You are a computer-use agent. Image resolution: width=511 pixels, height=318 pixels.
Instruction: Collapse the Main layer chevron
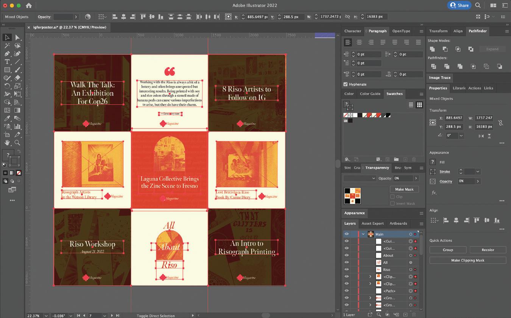point(363,234)
